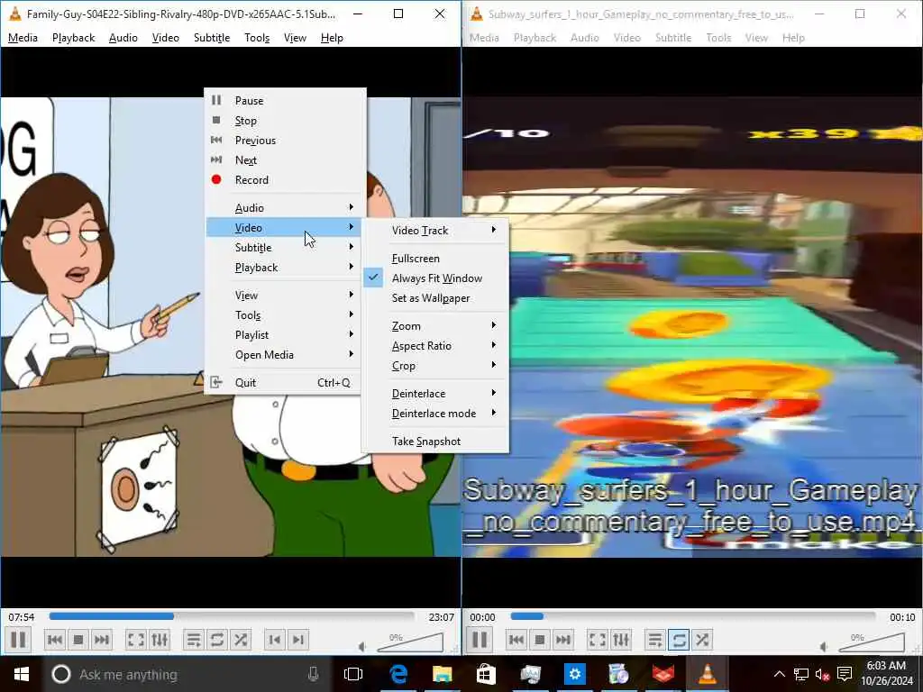Open Media menu in Family Guy window
Screen dimensions: 923x692
coord(23,38)
